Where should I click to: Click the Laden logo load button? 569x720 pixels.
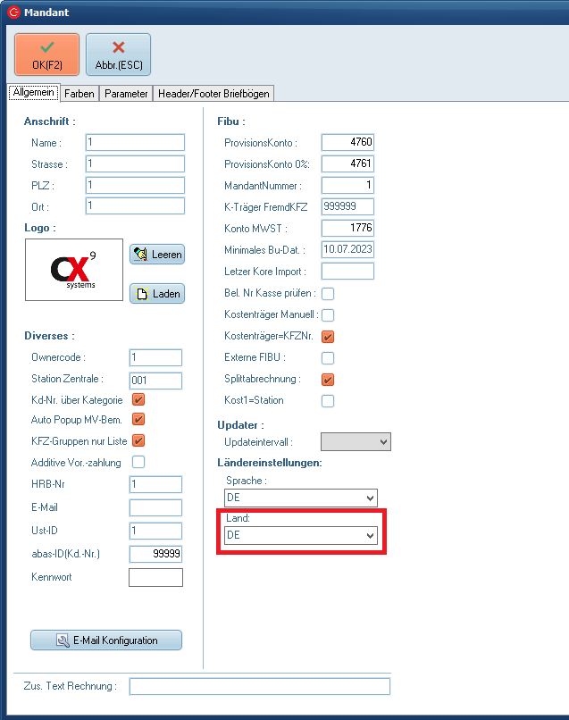point(157,293)
